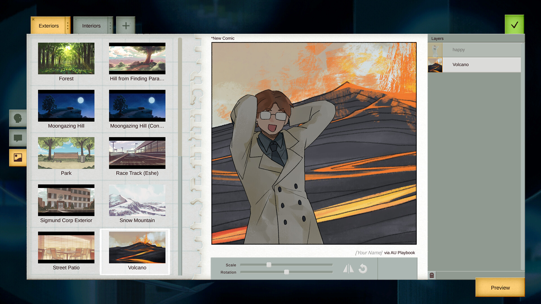Adjust the Scale slider
541x304 pixels.
point(269,265)
